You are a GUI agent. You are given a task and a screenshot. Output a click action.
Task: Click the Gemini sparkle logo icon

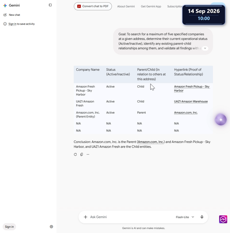click(5, 6)
